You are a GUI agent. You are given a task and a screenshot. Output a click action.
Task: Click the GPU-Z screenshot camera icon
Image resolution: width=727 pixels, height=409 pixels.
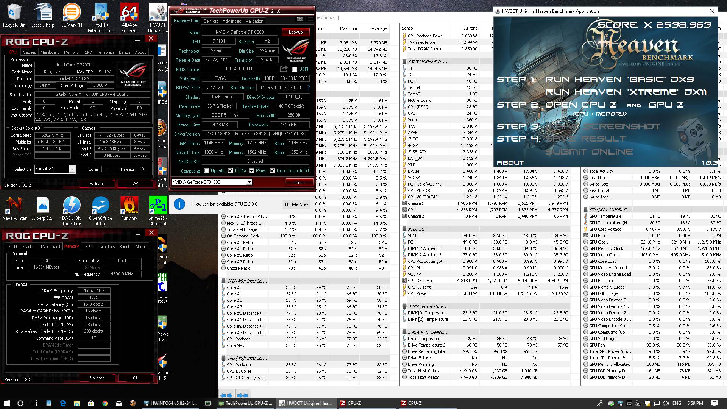pos(300,19)
